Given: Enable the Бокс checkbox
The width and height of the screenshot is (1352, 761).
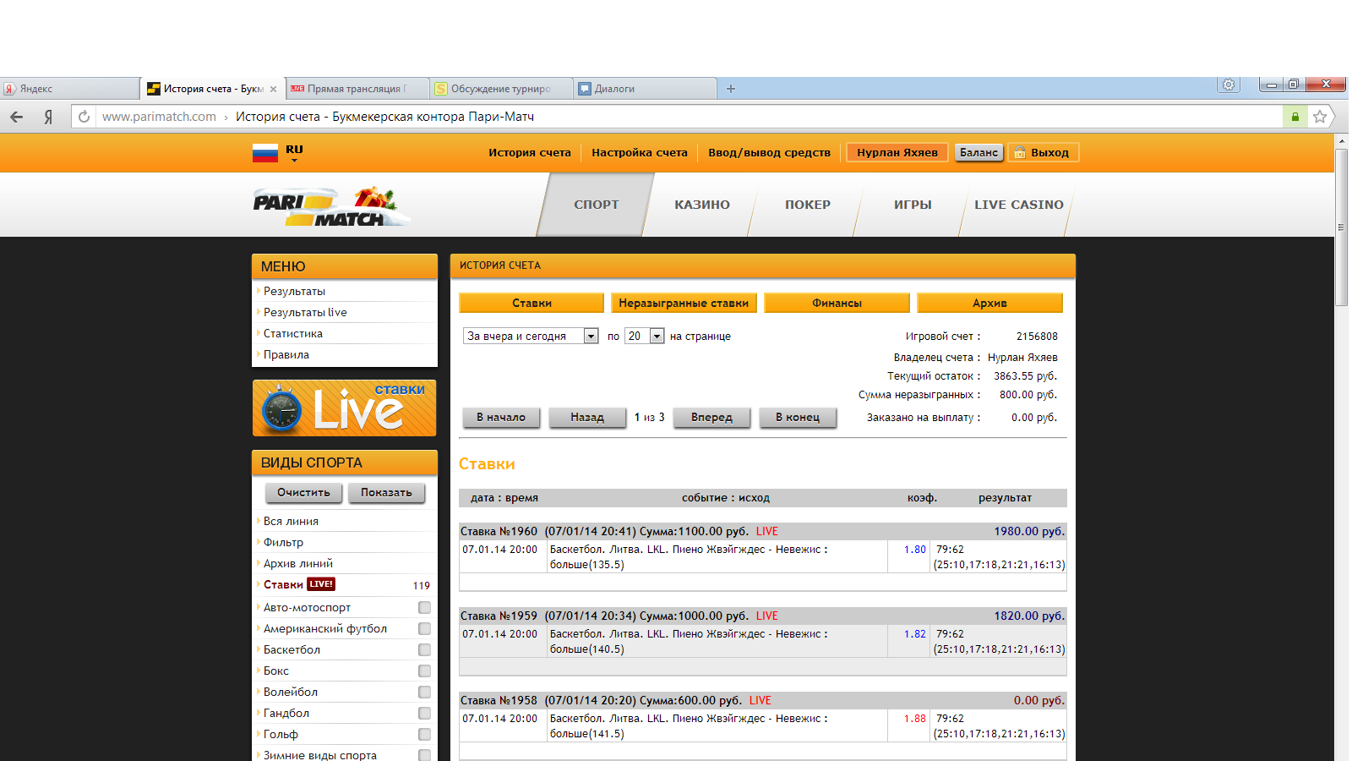Looking at the screenshot, I should point(424,671).
